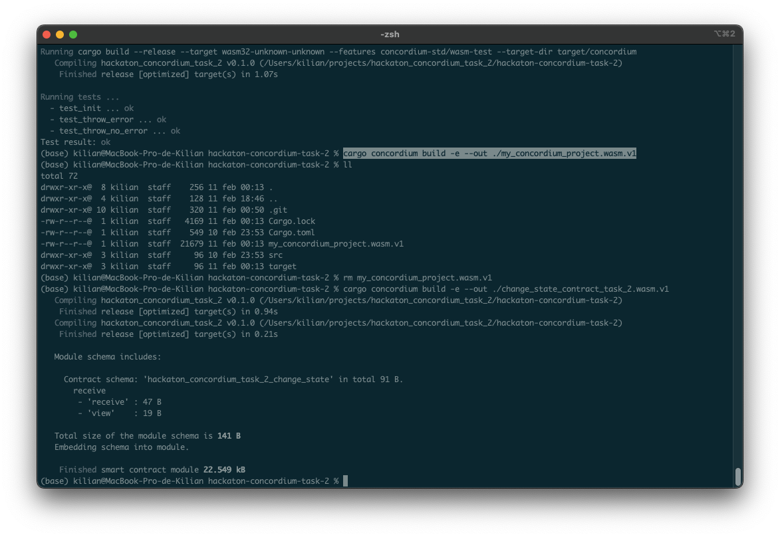Click the 'Finished release [optimized] target(s) in 0.21s' line
Viewport: 780px width, 537px height.
click(x=168, y=334)
